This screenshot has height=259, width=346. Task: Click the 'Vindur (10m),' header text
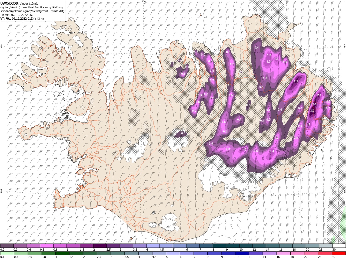click(x=29, y=3)
